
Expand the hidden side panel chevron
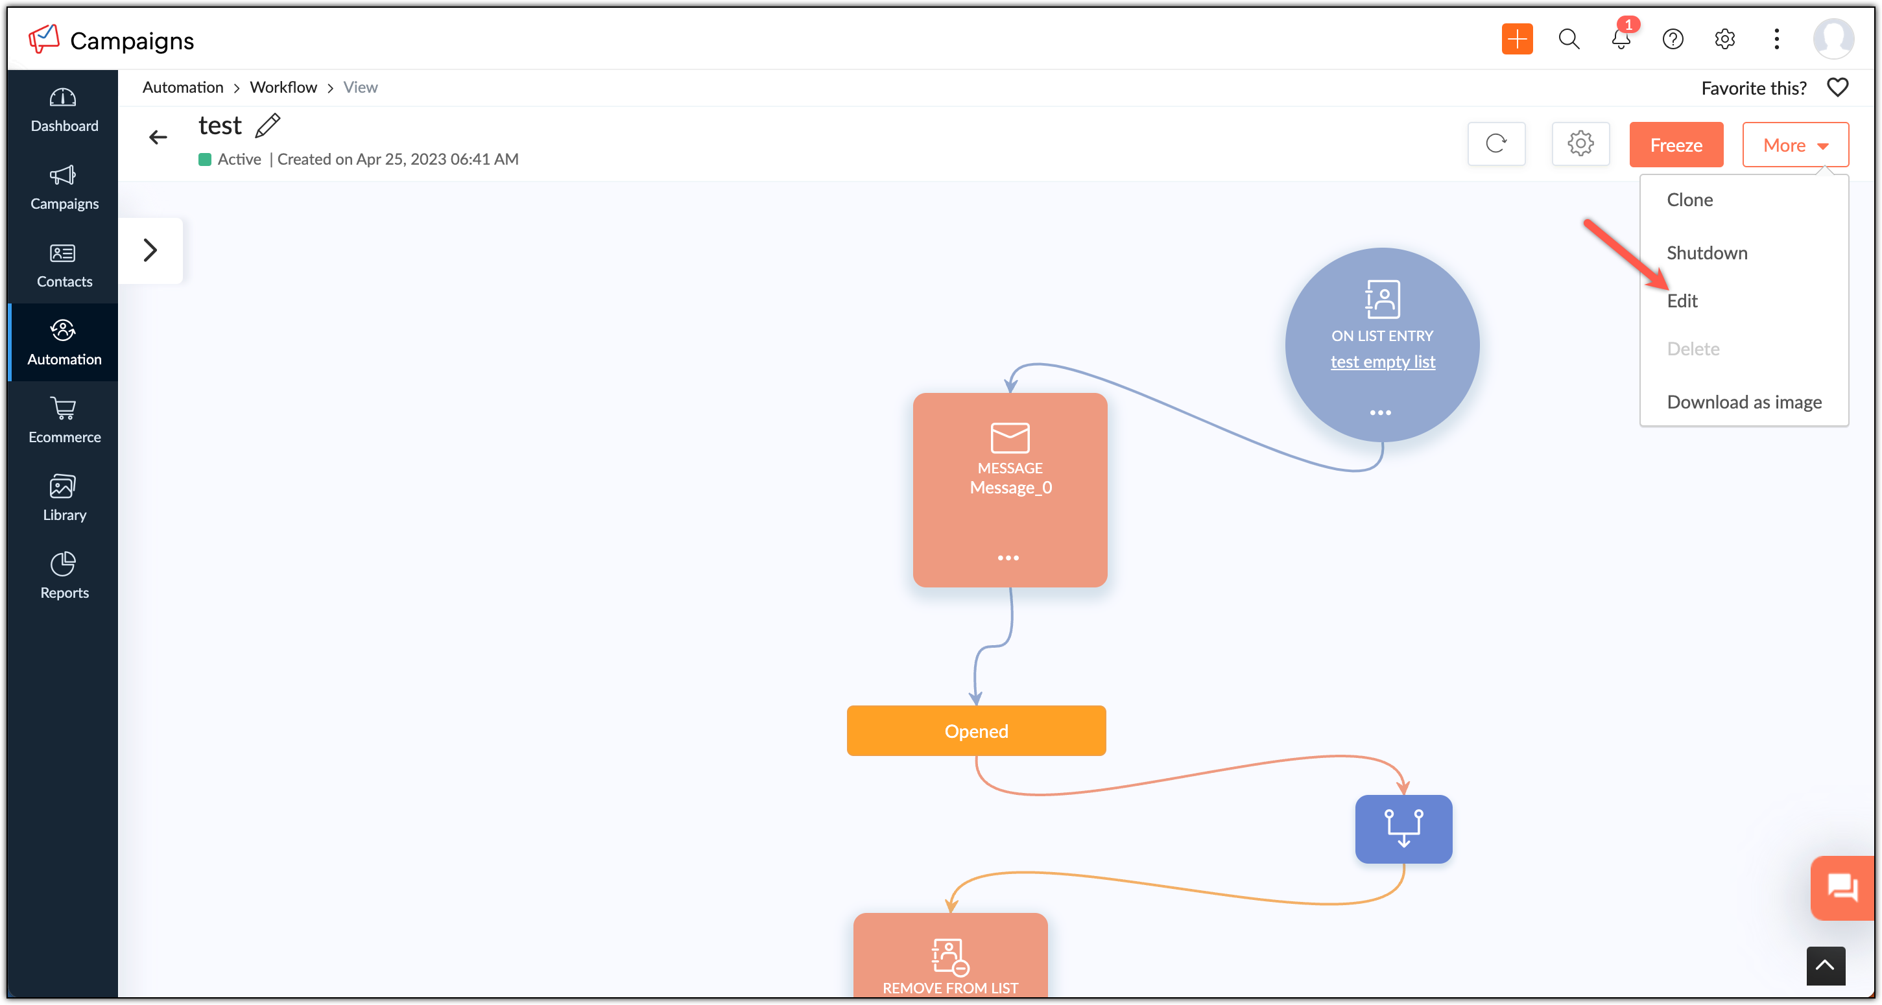(150, 250)
